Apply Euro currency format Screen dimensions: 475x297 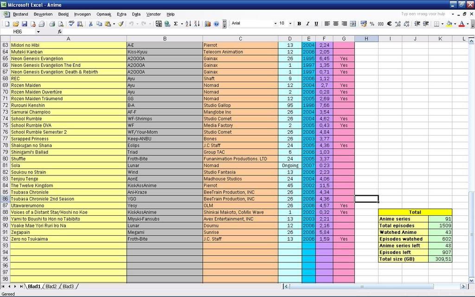tap(389, 24)
